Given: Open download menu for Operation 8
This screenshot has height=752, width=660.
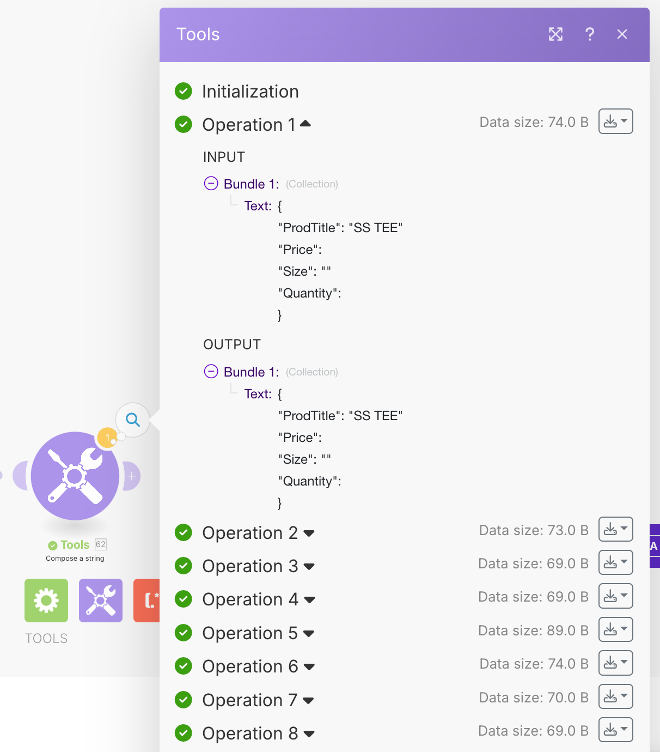Looking at the screenshot, I should click(x=615, y=730).
